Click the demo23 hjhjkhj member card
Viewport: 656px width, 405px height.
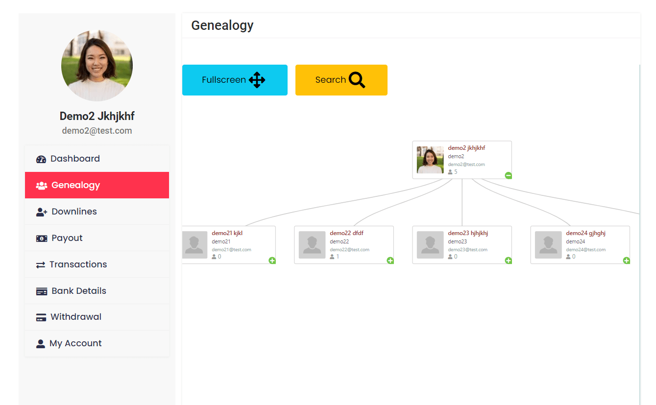[x=462, y=244]
